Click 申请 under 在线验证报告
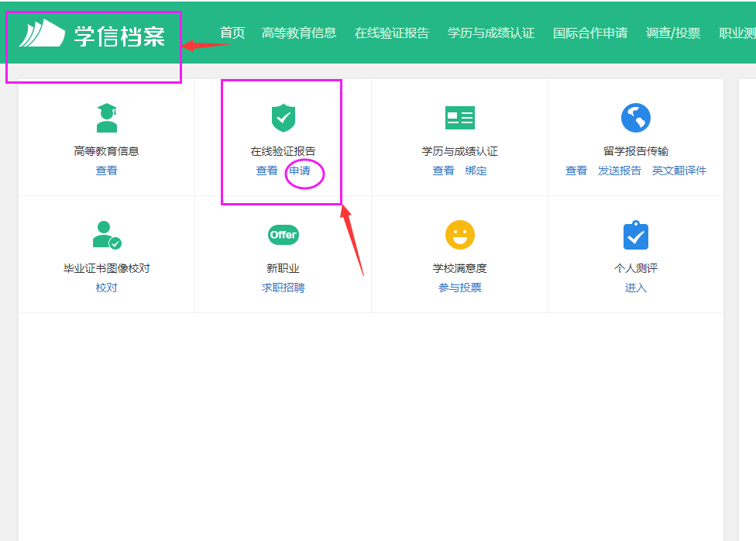The height and width of the screenshot is (541, 756). (300, 171)
